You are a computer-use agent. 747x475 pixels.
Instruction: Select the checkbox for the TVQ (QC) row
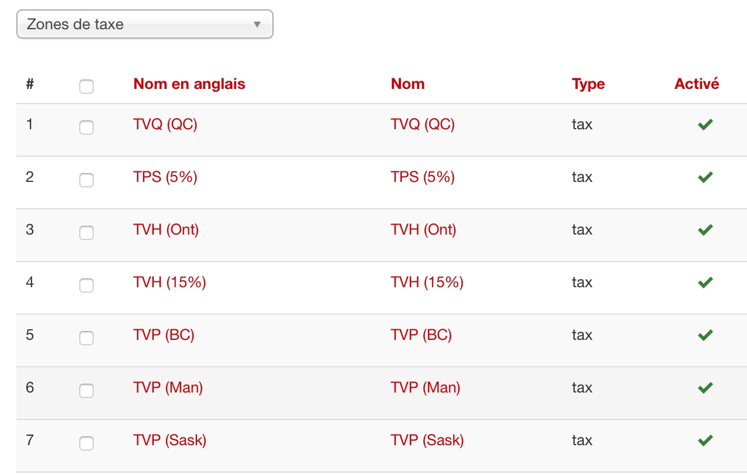click(x=87, y=128)
